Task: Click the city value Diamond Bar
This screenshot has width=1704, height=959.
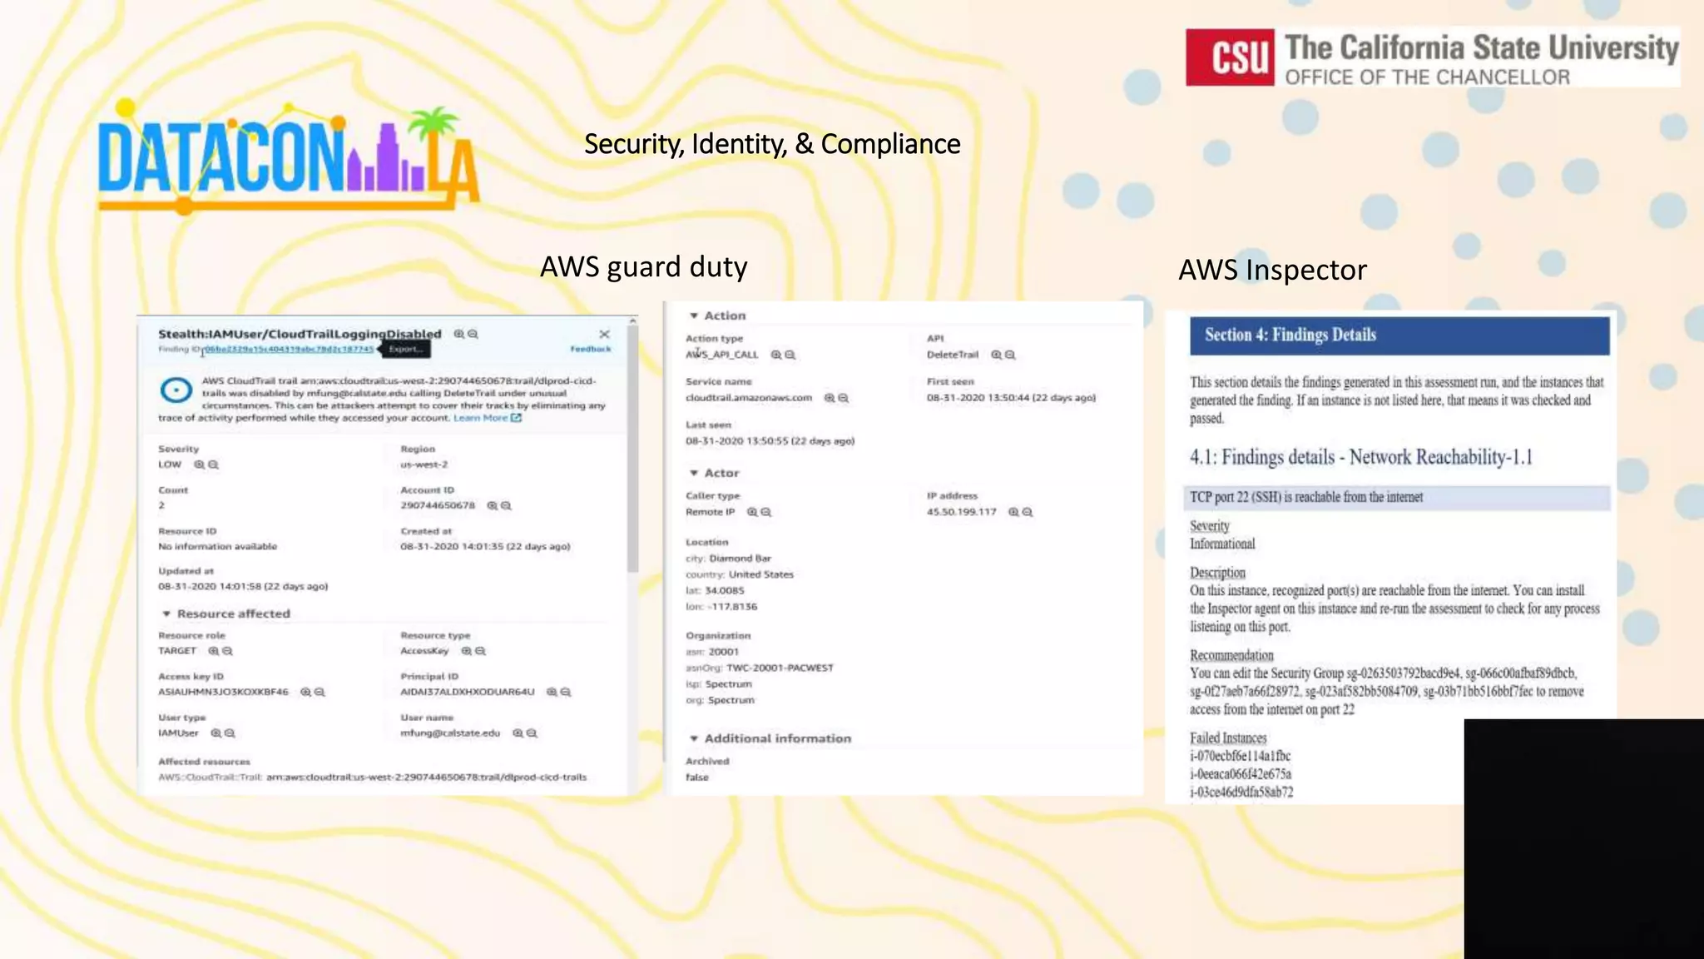Action: pos(740,559)
